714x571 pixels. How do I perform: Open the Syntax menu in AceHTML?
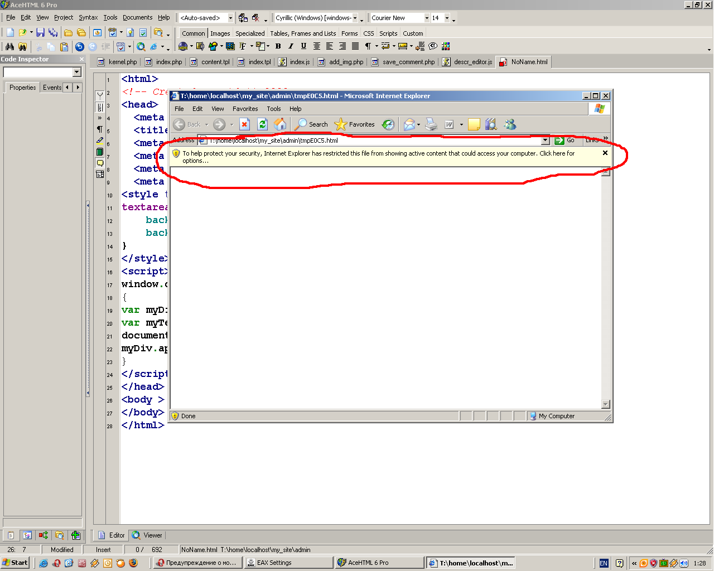point(88,18)
